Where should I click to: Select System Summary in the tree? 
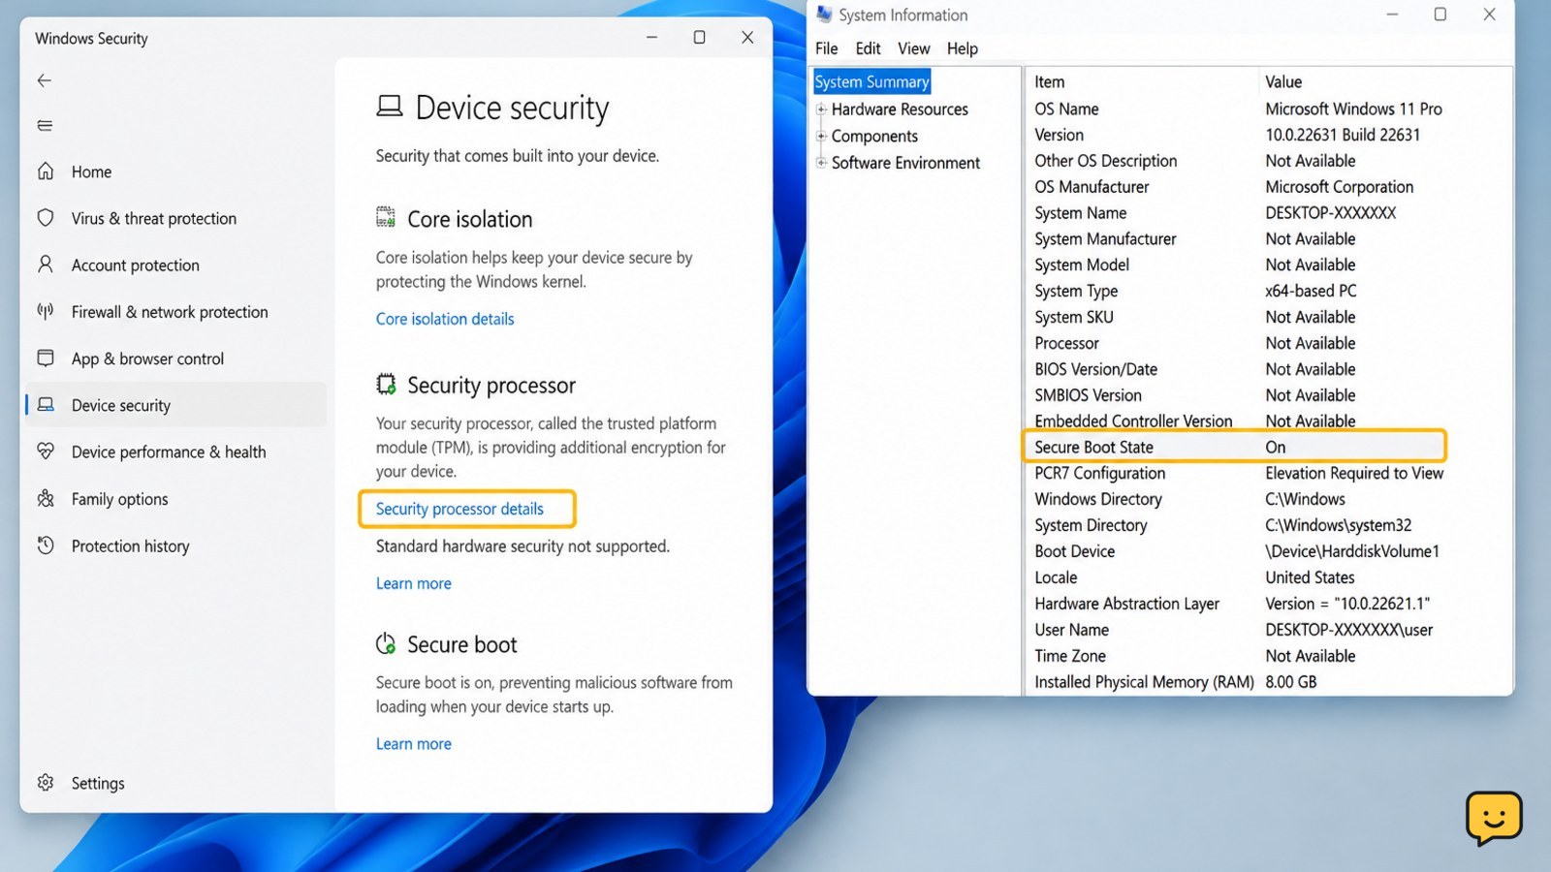871,82
